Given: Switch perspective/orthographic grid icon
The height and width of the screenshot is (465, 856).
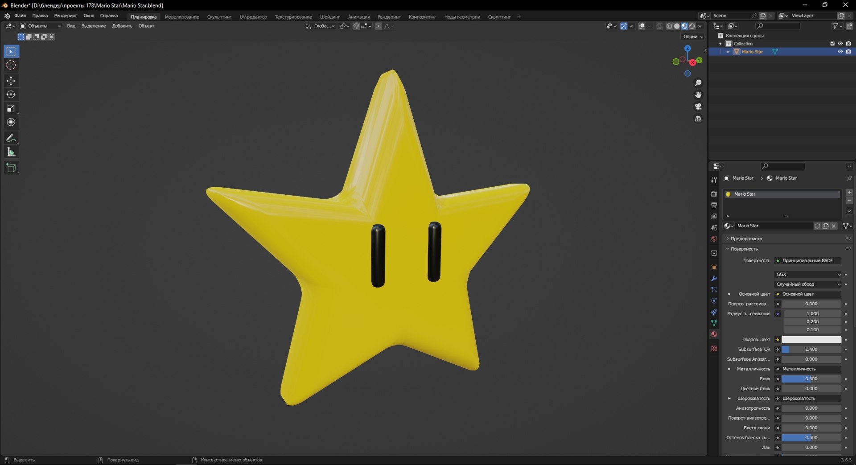Looking at the screenshot, I should click(698, 119).
